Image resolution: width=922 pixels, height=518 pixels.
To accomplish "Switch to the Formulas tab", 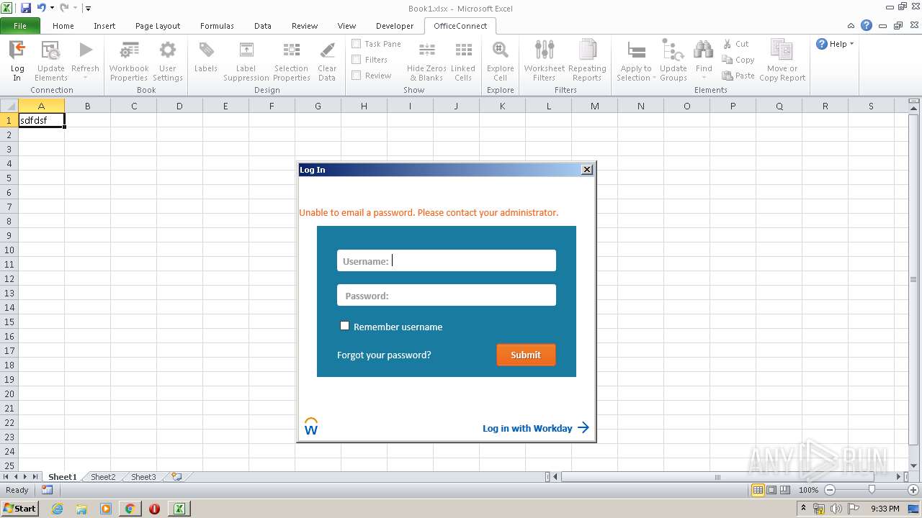I will pos(217,26).
